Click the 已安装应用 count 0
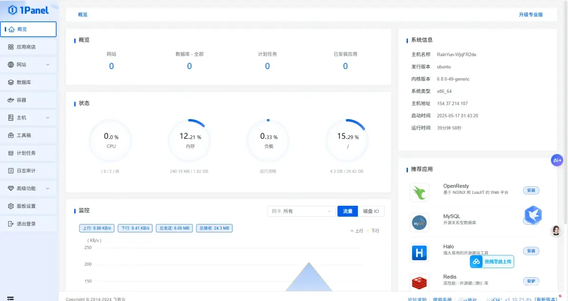Image resolution: width=568 pixels, height=301 pixels. click(x=345, y=66)
